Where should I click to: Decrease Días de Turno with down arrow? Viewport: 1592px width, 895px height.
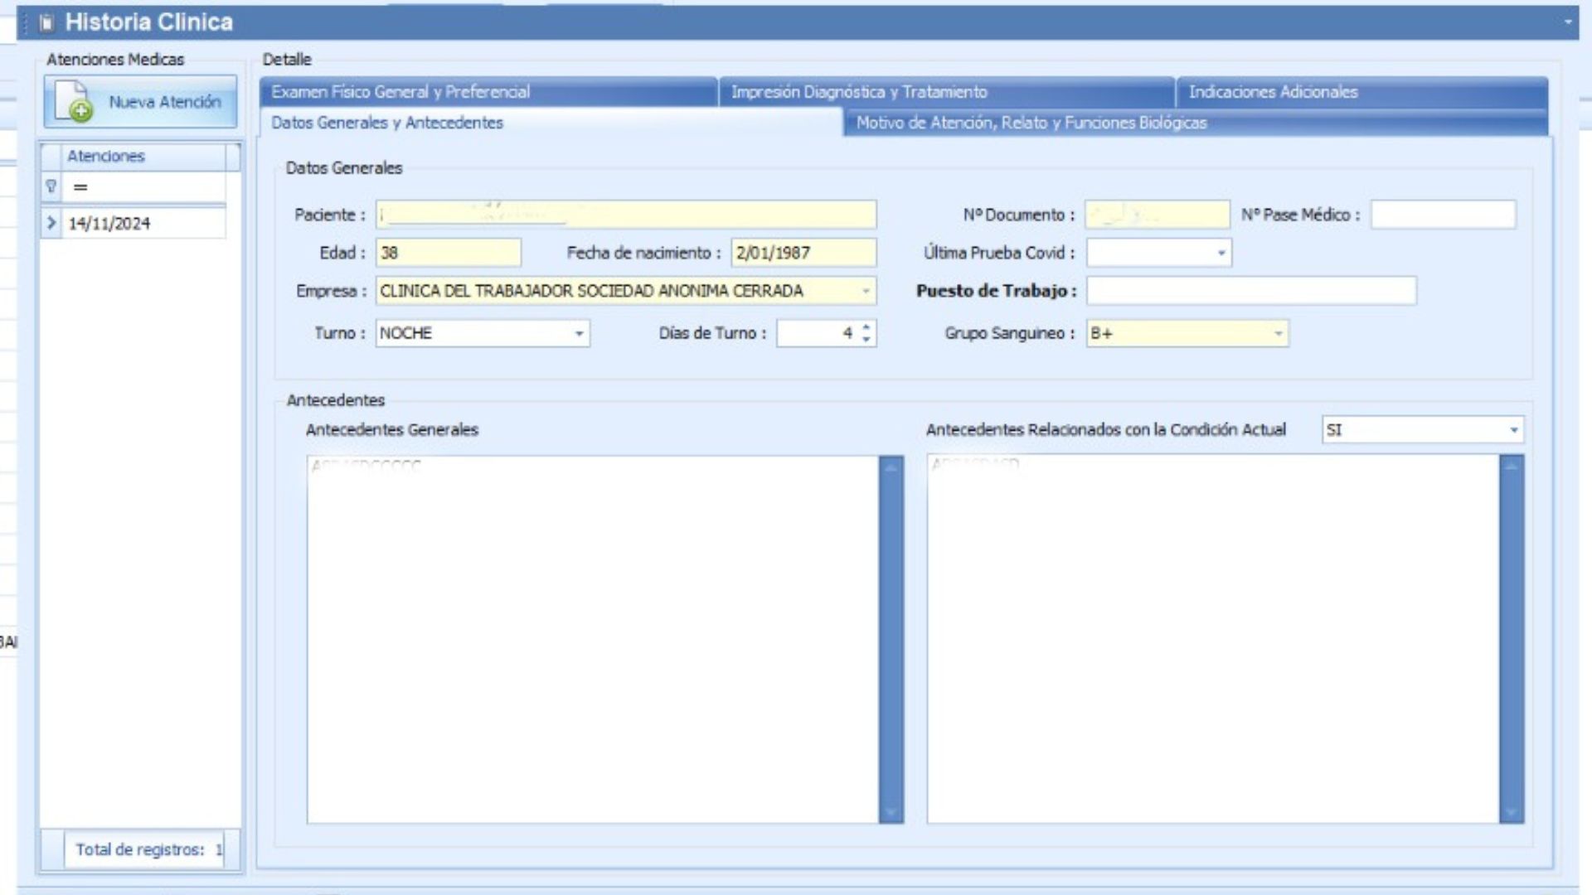click(866, 340)
